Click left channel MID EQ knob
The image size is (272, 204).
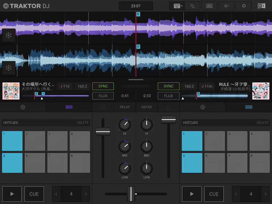click(125, 146)
